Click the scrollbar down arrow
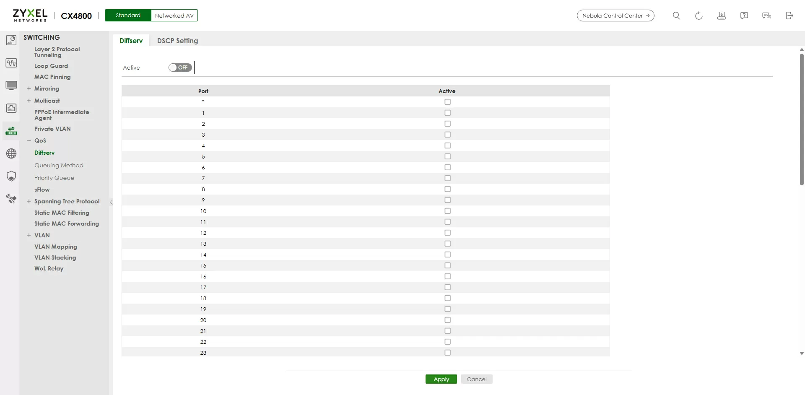805x395 pixels. pos(802,353)
